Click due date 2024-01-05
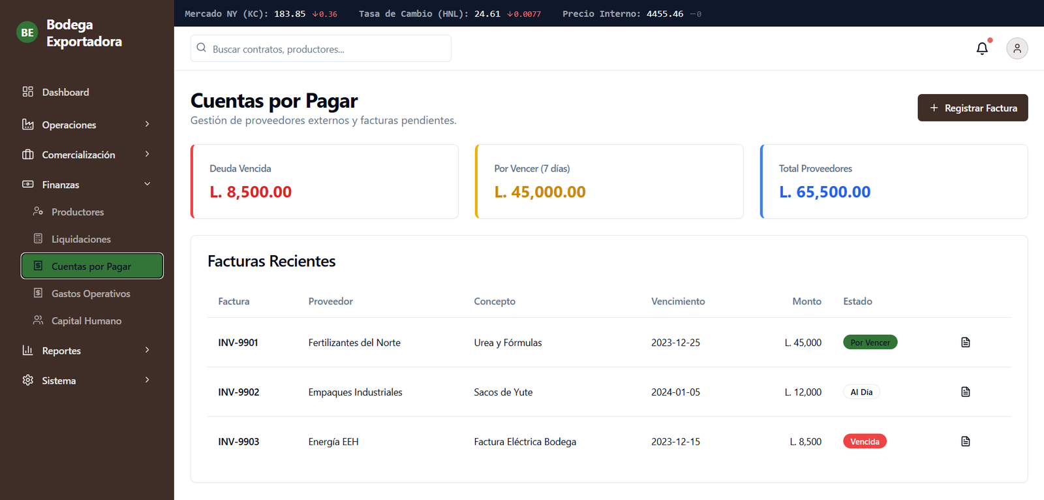Viewport: 1044px width, 500px height. (x=675, y=392)
